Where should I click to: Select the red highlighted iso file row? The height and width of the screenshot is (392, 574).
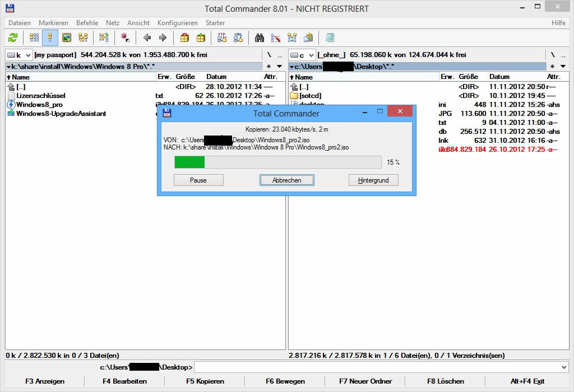pos(498,150)
